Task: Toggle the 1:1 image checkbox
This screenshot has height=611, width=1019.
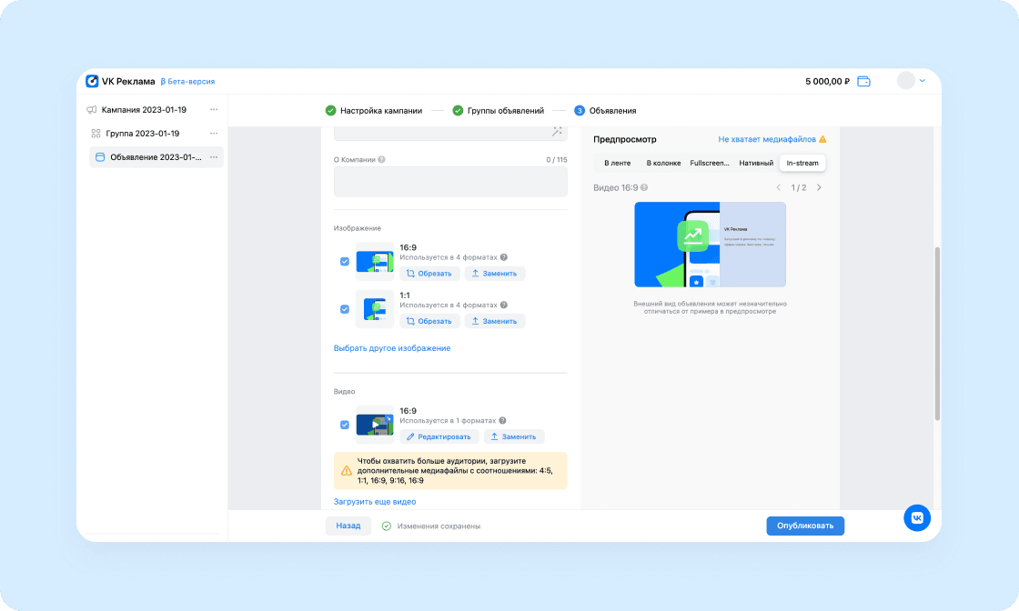Action: coord(345,309)
